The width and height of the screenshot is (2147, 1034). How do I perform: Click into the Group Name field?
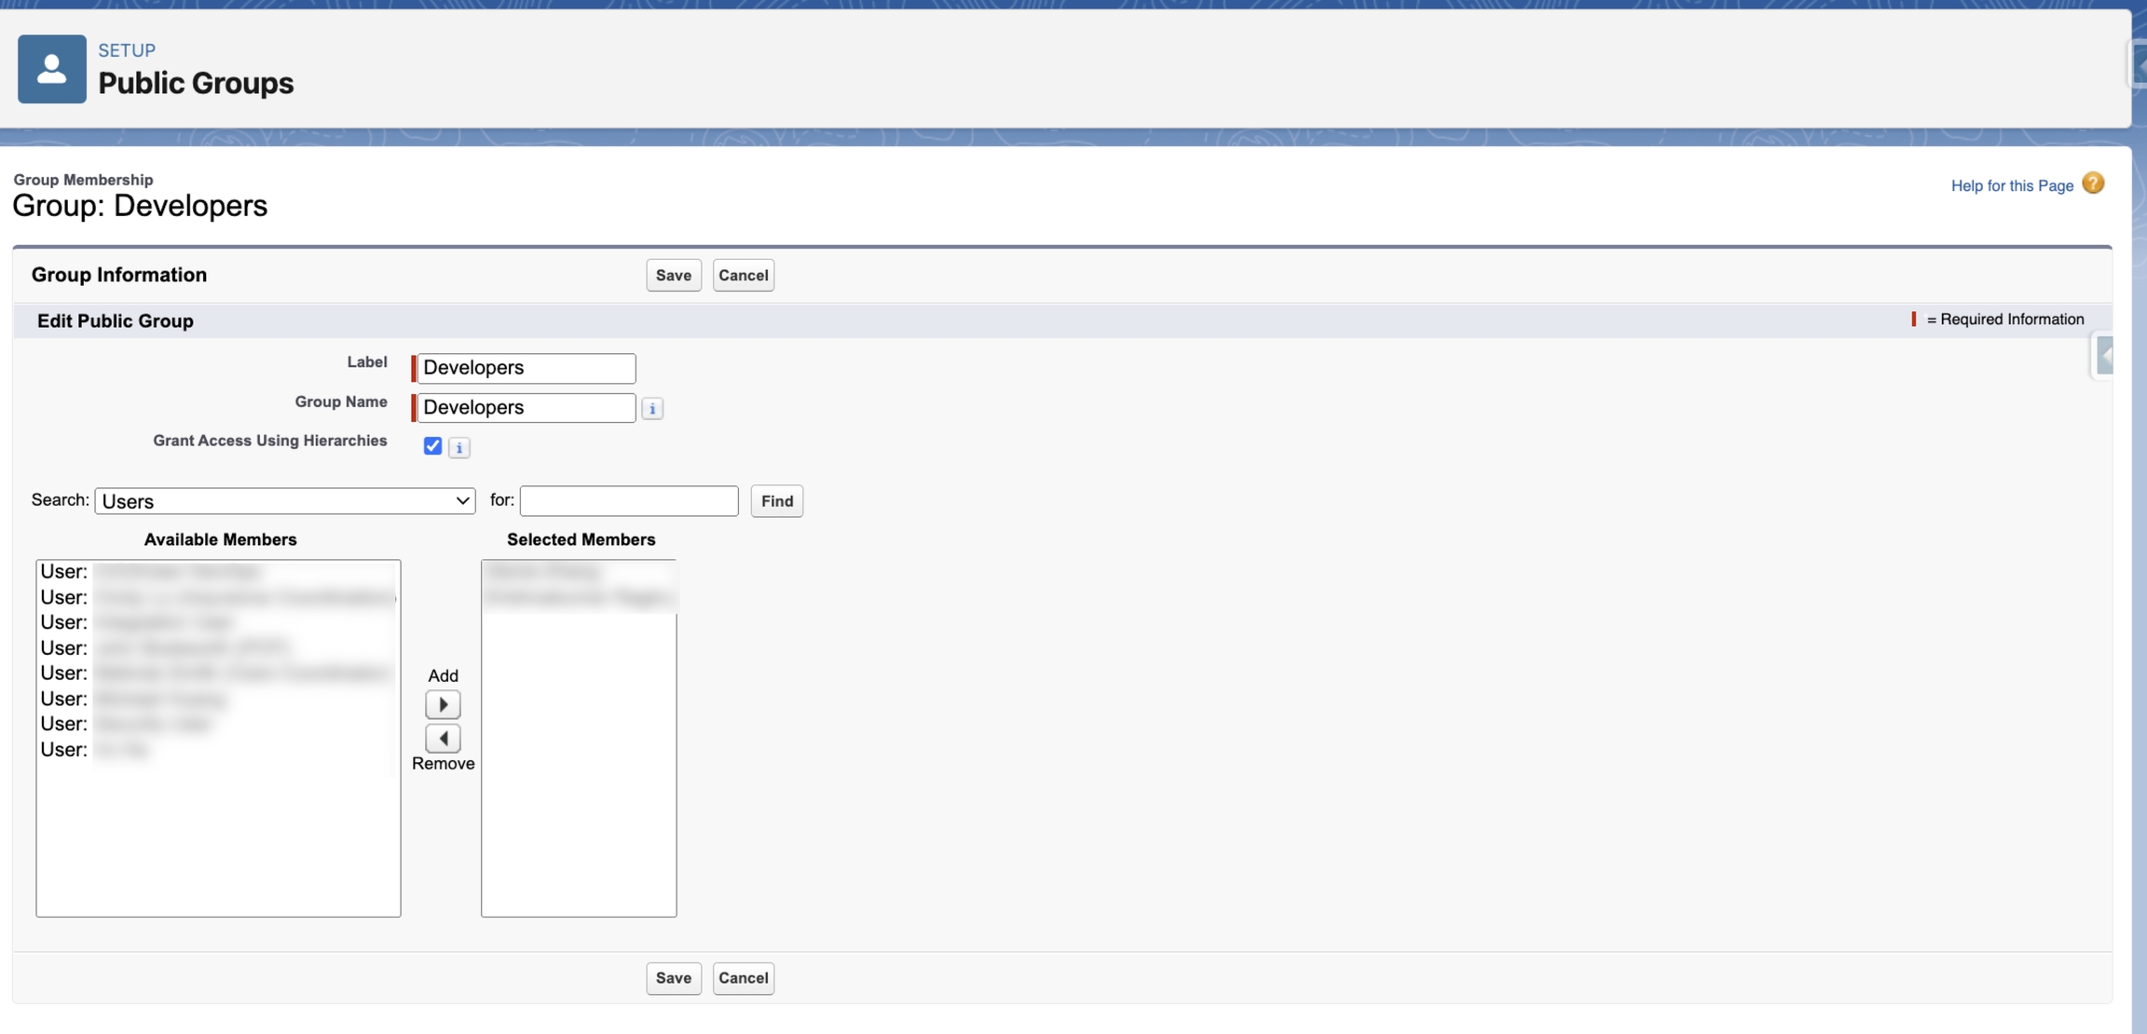click(x=526, y=408)
